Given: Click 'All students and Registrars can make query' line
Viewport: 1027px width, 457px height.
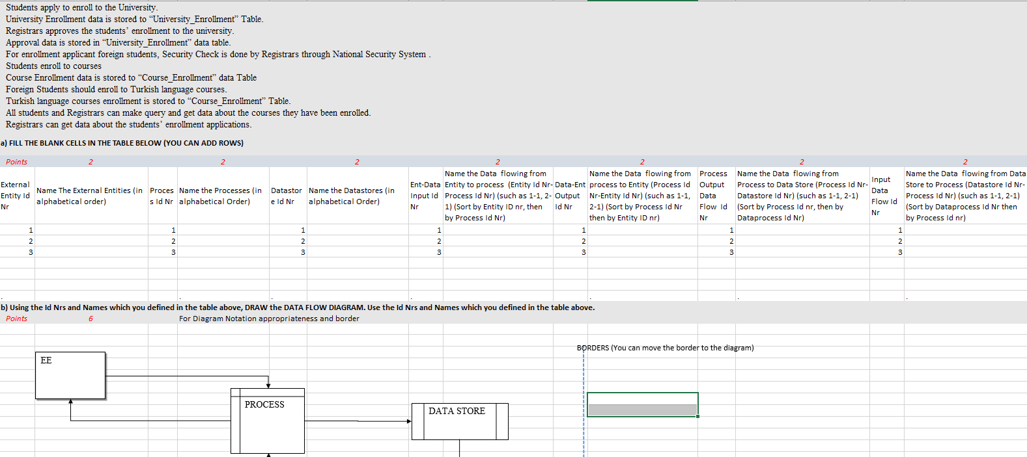Looking at the screenshot, I should pyautogui.click(x=188, y=112).
